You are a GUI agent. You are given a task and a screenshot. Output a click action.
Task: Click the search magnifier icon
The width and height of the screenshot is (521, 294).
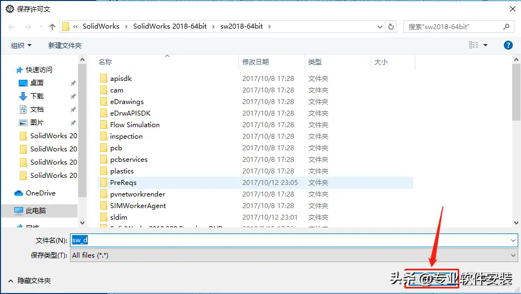(x=506, y=26)
